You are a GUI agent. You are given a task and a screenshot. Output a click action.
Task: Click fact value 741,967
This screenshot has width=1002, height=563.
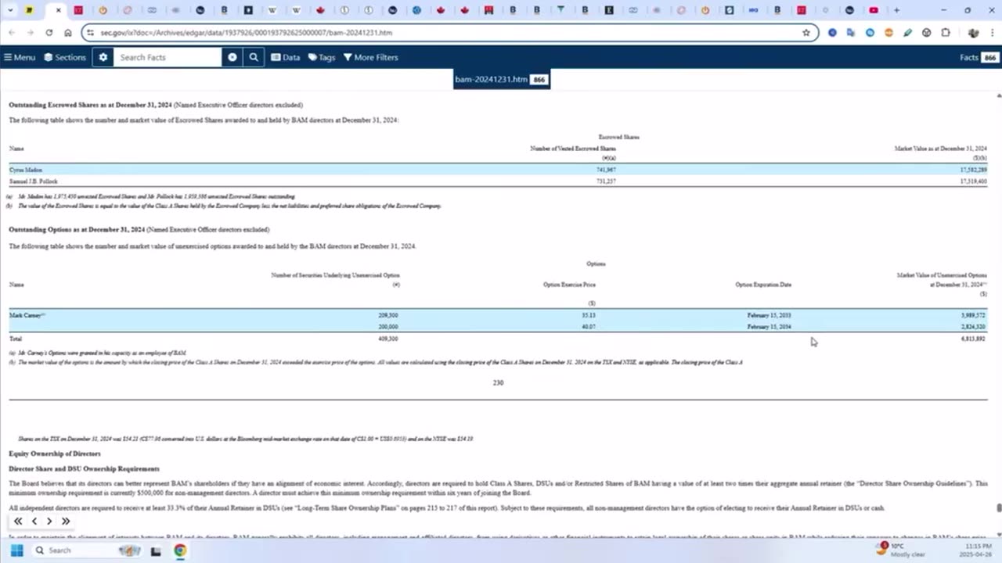tap(606, 170)
